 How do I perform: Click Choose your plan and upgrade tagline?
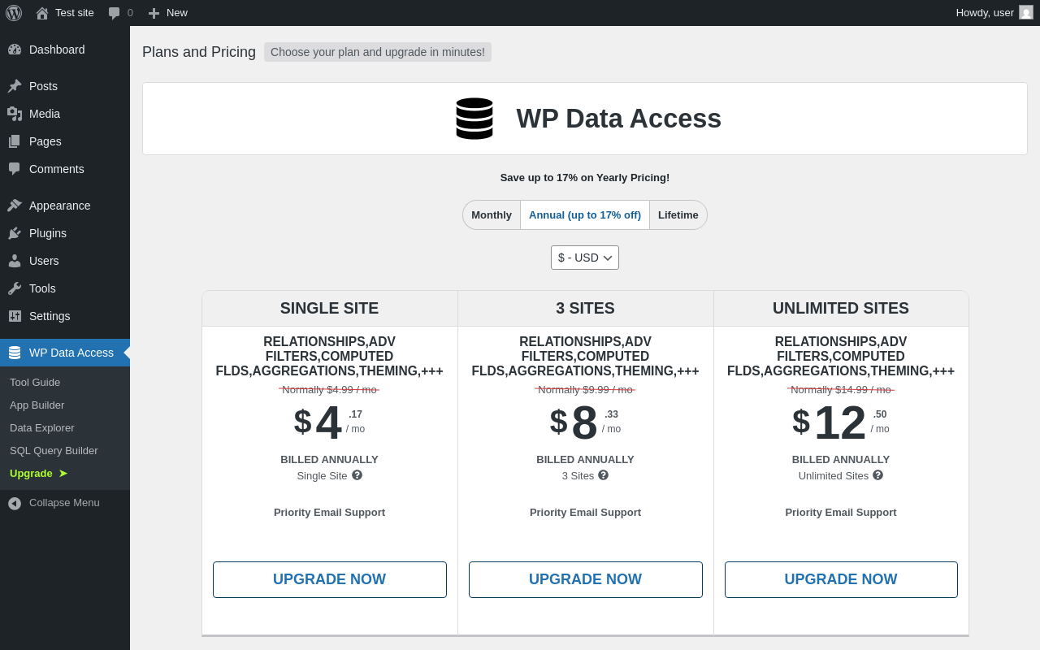(x=378, y=52)
